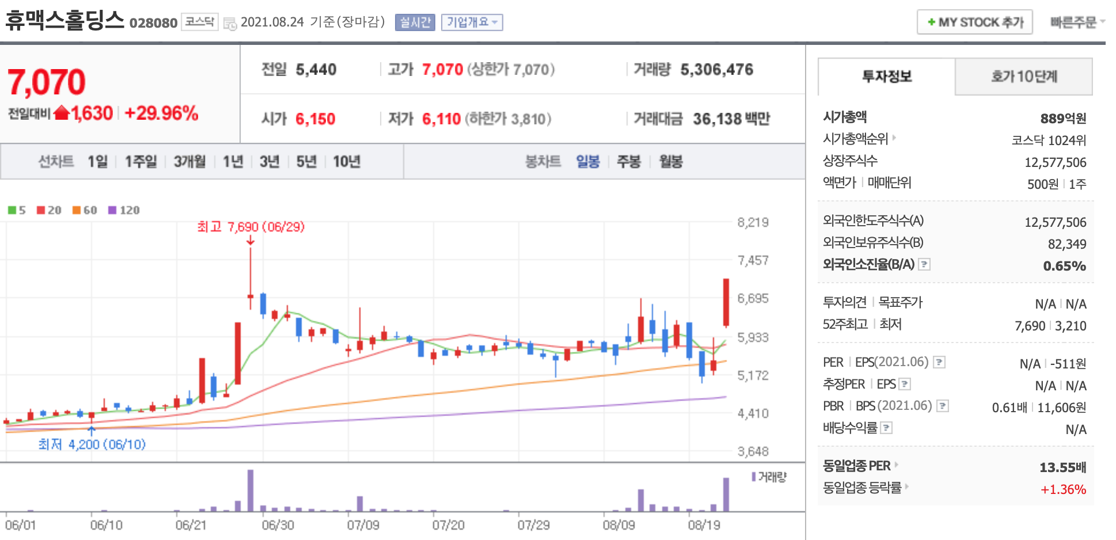Click the current price 7,070
The width and height of the screenshot is (1116, 540).
pyautogui.click(x=47, y=82)
